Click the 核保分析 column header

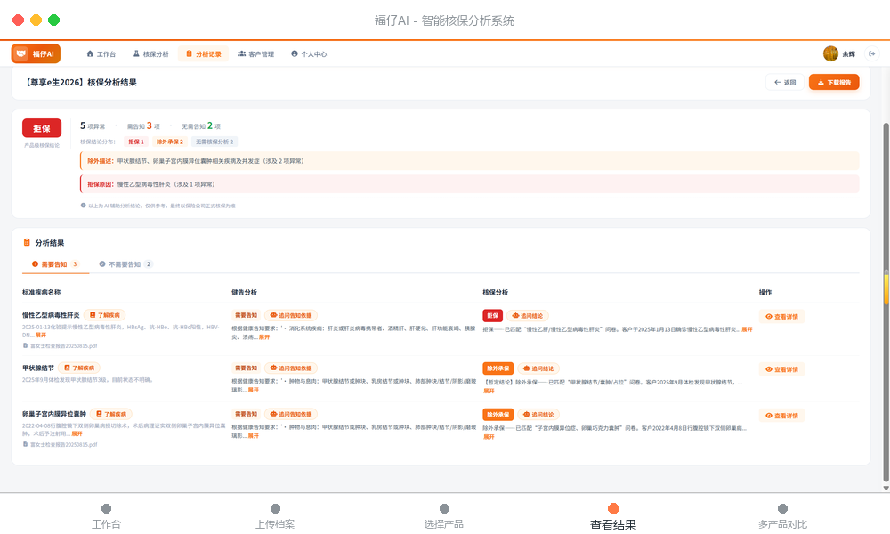point(496,292)
